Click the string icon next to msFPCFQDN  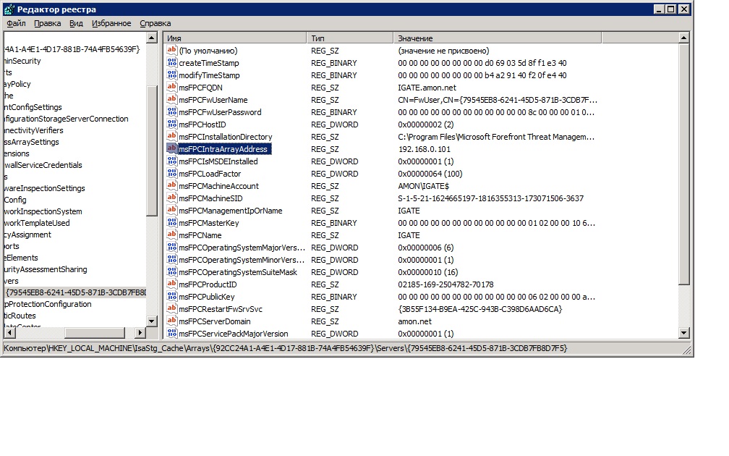(x=172, y=87)
